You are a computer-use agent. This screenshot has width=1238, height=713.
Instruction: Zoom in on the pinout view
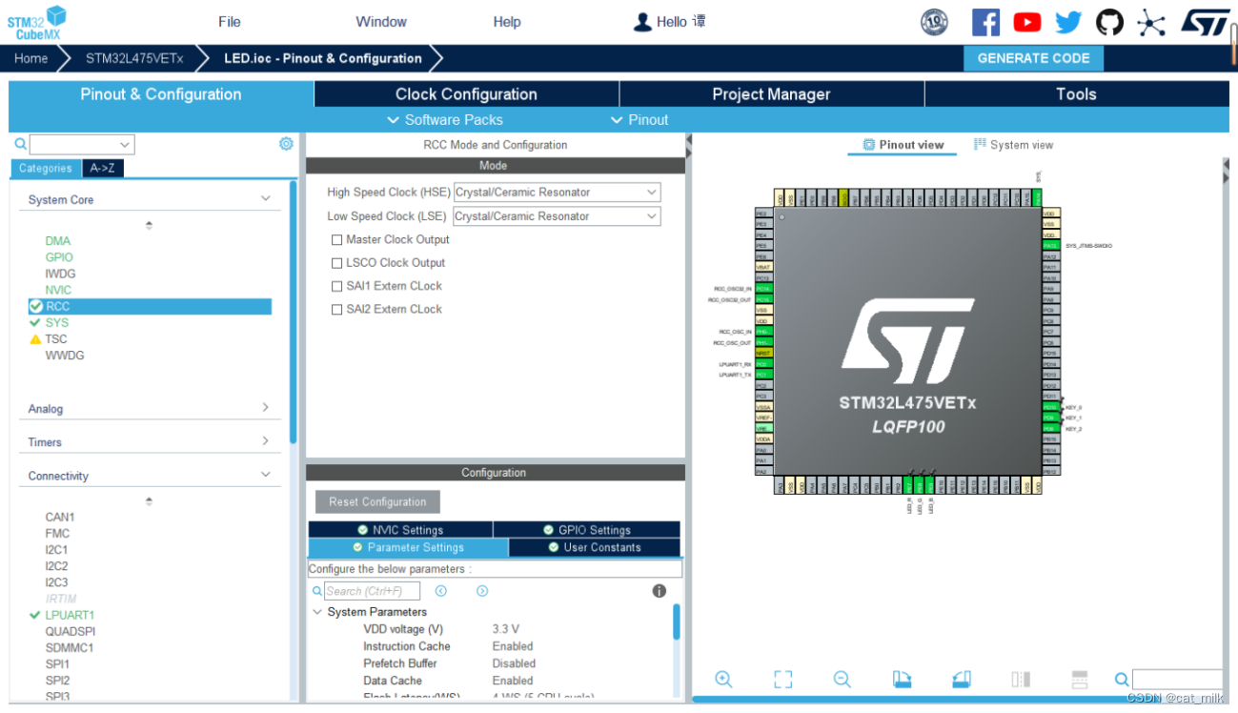click(x=723, y=680)
